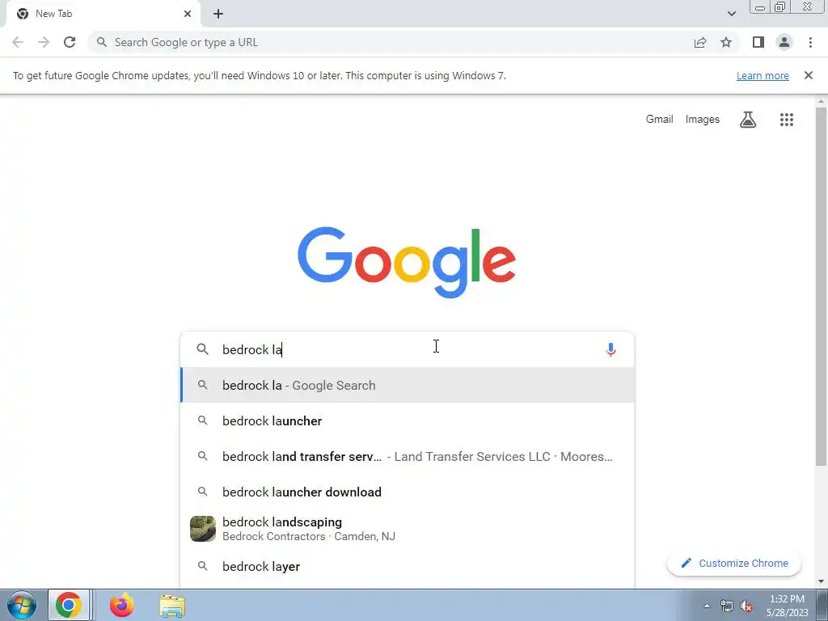Open Google Images link
The width and height of the screenshot is (828, 621).
(x=703, y=120)
